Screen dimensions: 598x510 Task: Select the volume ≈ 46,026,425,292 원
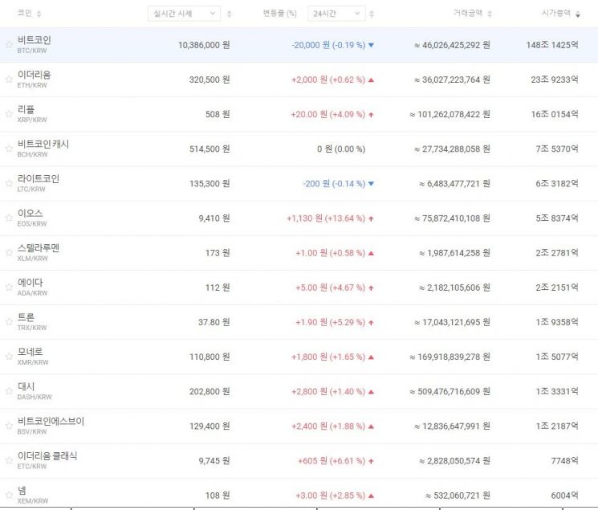click(x=452, y=45)
